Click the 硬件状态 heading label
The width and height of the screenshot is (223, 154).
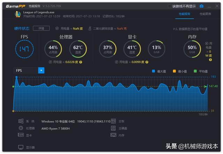(22, 29)
